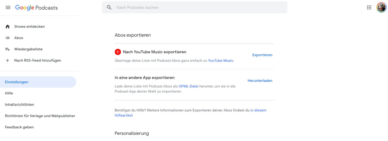Click the list icon beside Abos
Viewport: 388px width, 141px height.
click(8, 38)
